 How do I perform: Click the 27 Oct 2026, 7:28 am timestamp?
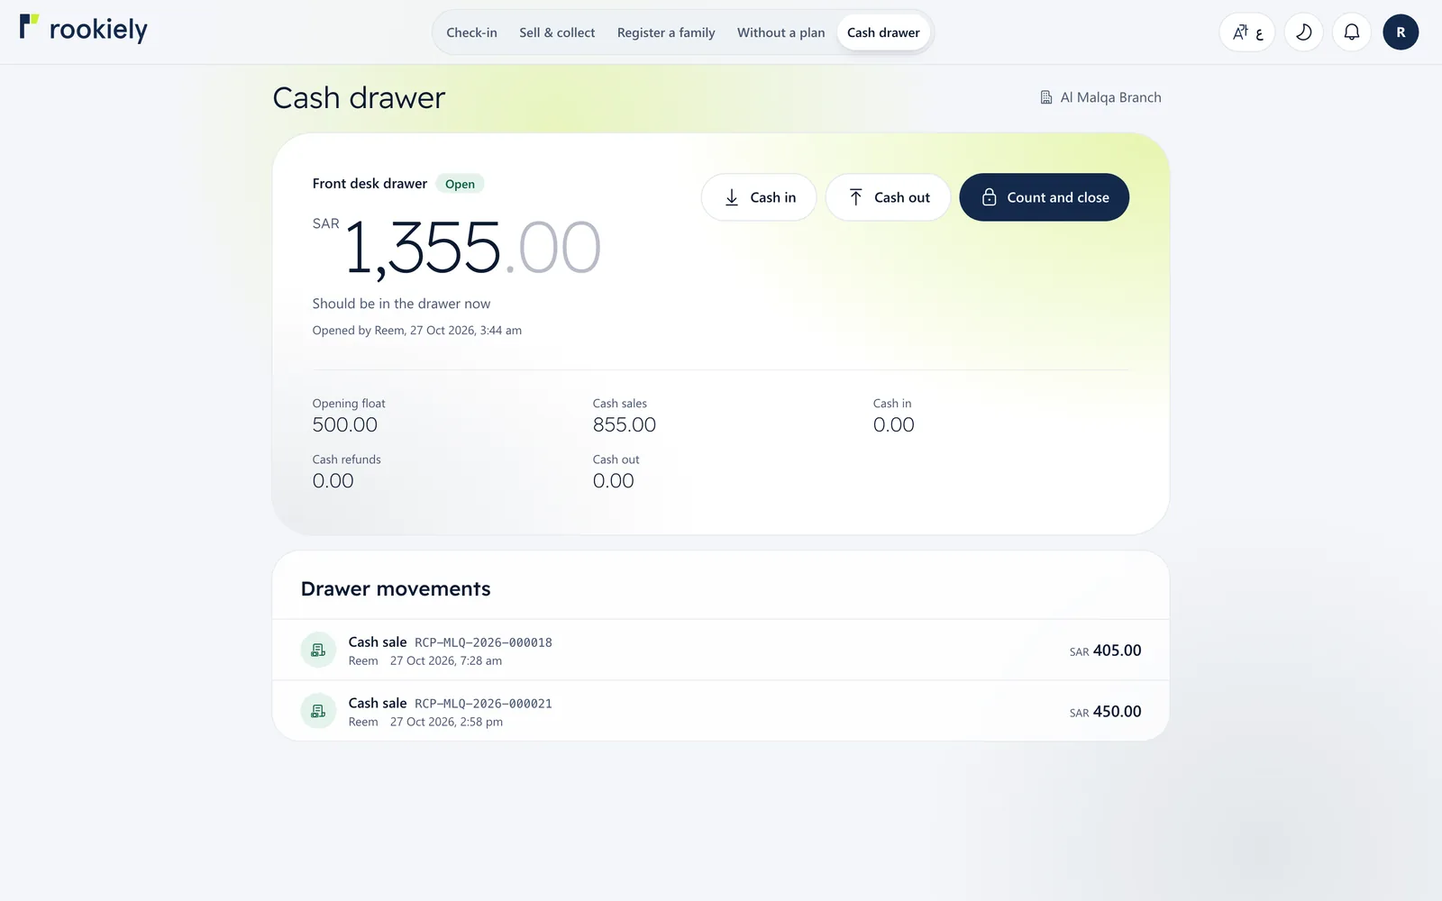pyautogui.click(x=446, y=661)
